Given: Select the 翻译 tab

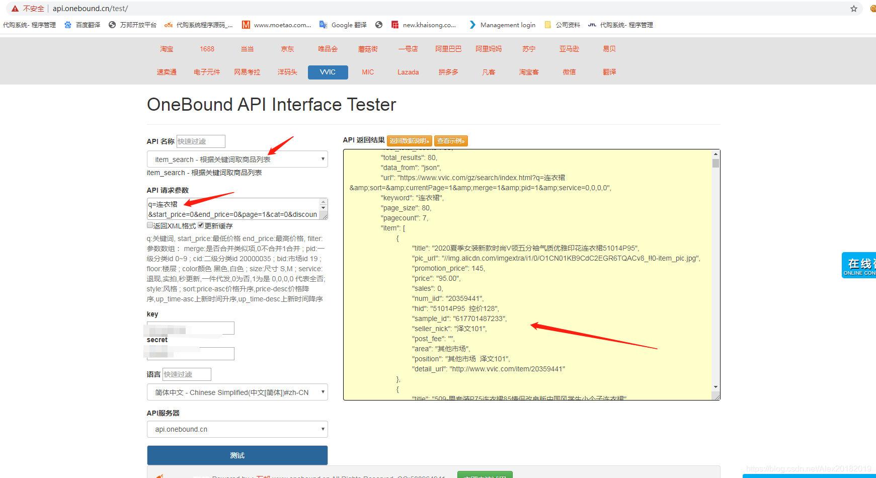Looking at the screenshot, I should (609, 72).
